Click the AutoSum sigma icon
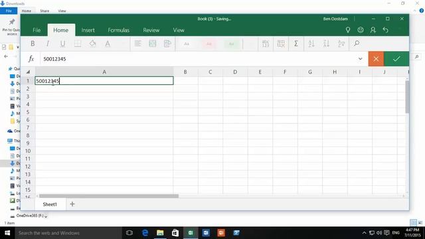Image resolution: width=425 pixels, height=239 pixels. pos(296,44)
